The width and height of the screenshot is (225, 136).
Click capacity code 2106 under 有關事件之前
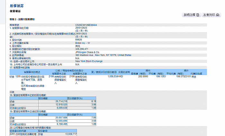click(51, 77)
